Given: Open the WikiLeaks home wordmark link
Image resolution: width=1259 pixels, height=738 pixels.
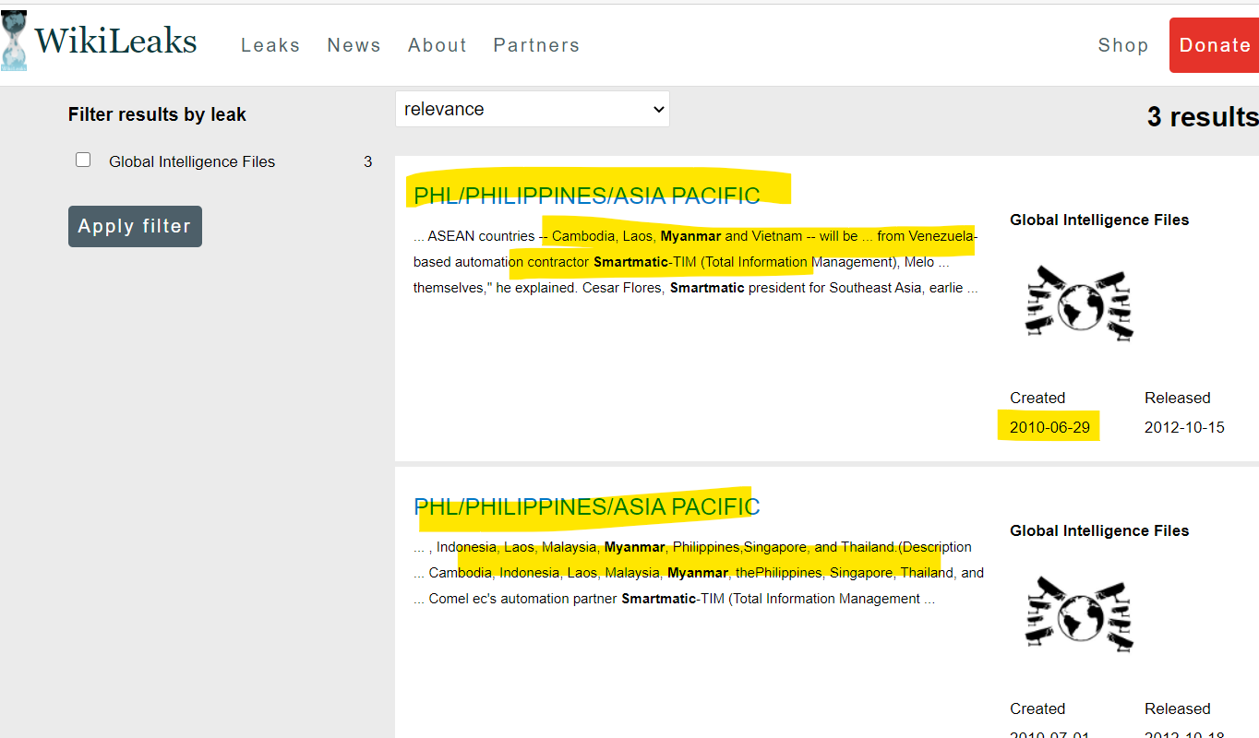Looking at the screenshot, I should tap(115, 42).
